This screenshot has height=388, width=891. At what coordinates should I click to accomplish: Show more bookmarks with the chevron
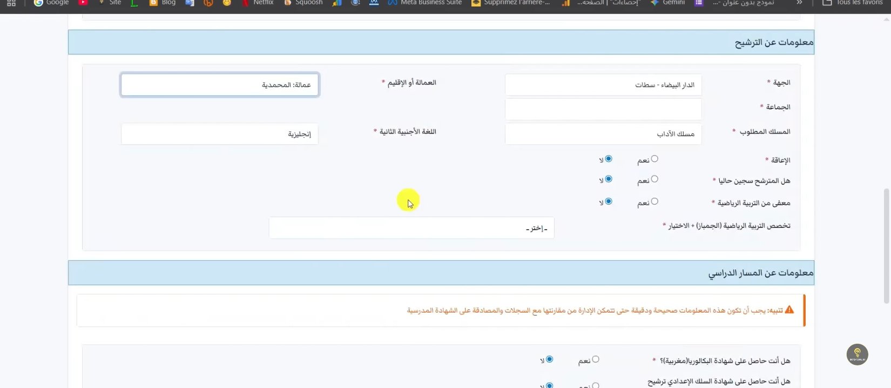(799, 3)
